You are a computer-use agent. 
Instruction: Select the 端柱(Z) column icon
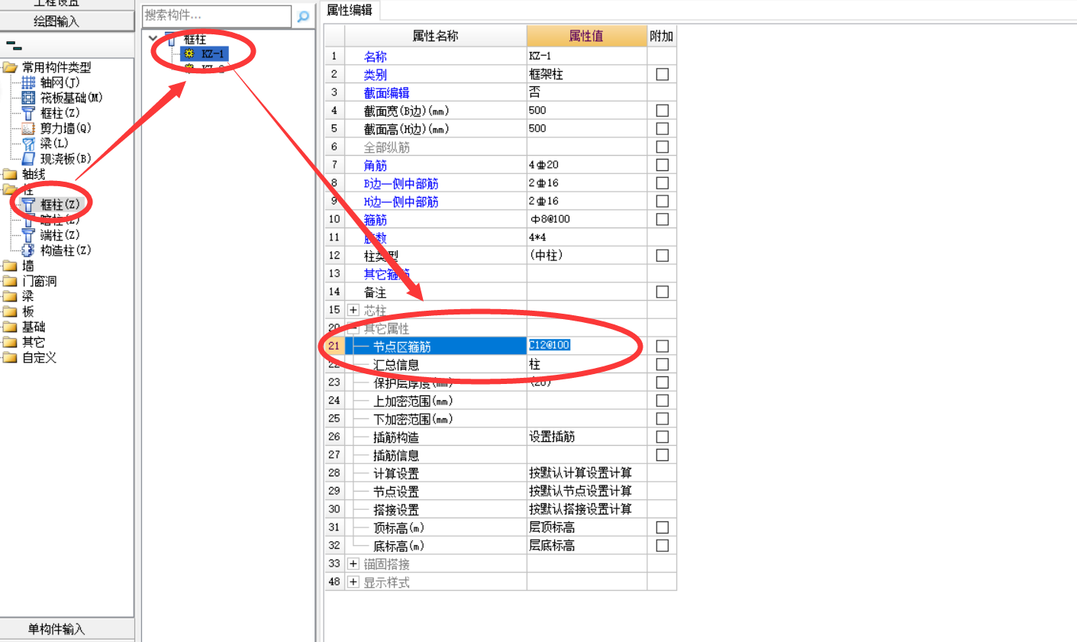28,235
